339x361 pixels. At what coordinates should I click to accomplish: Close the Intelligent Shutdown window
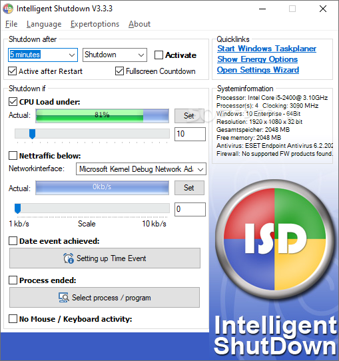coord(323,9)
